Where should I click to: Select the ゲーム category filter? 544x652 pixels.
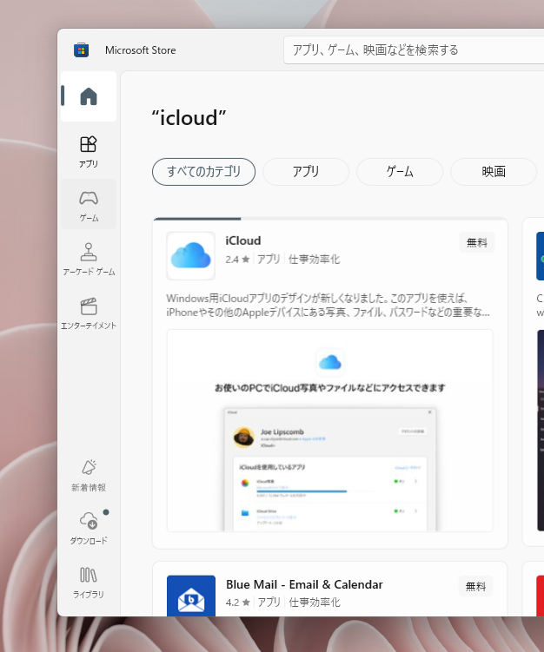(400, 172)
